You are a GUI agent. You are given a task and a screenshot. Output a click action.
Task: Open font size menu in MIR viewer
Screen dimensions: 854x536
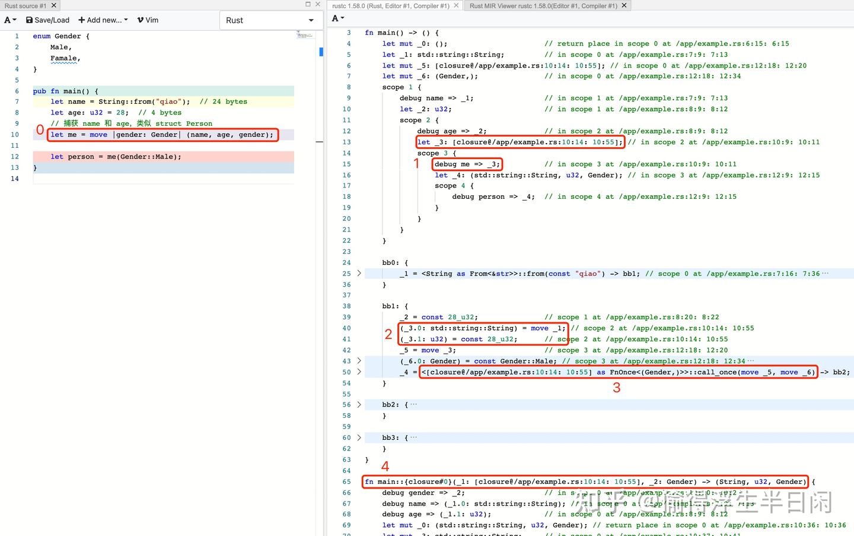[x=337, y=18]
